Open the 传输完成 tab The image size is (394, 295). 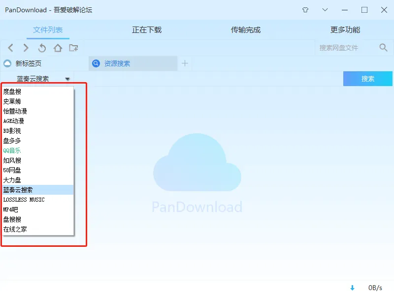coord(245,30)
